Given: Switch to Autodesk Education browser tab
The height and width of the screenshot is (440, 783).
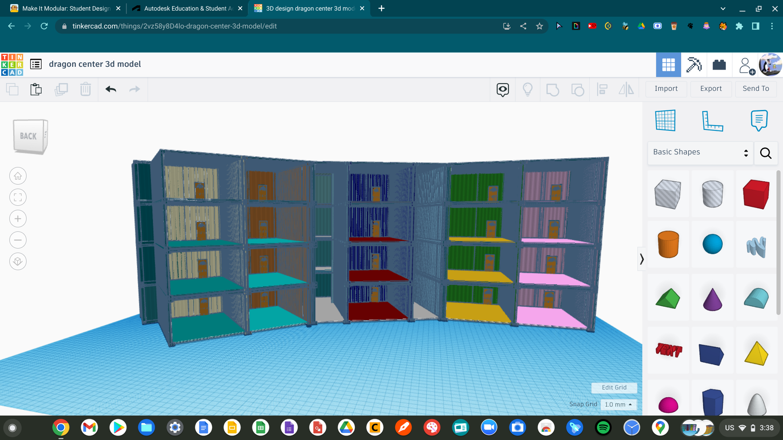Looking at the screenshot, I should tap(188, 9).
